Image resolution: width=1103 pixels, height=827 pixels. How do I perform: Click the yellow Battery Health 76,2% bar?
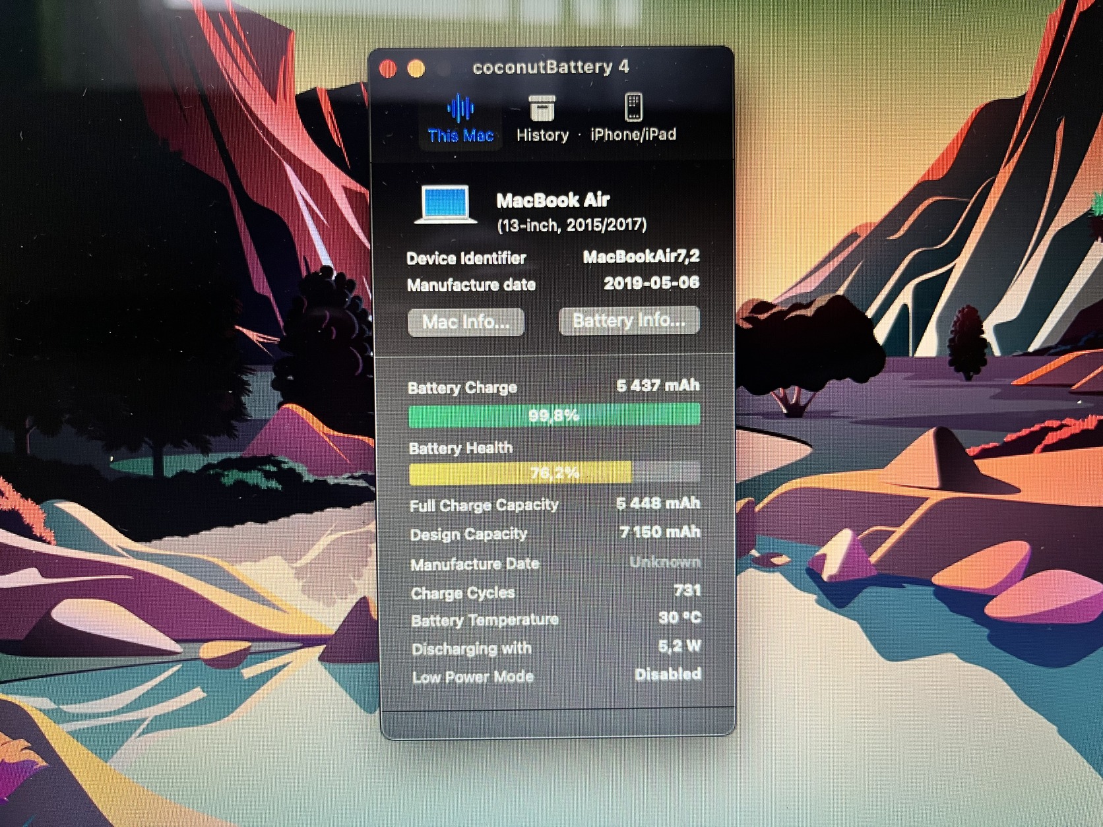(520, 472)
